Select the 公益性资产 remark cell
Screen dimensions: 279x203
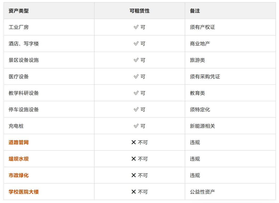230,192
